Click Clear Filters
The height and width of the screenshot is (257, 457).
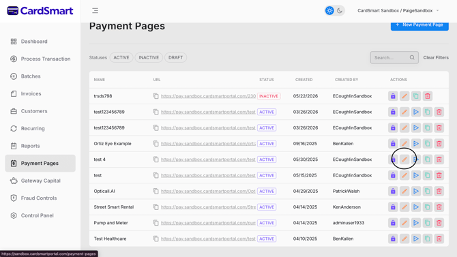coord(436,57)
